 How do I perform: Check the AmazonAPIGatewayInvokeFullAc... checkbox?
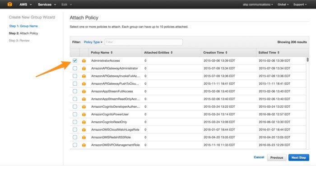75,76
